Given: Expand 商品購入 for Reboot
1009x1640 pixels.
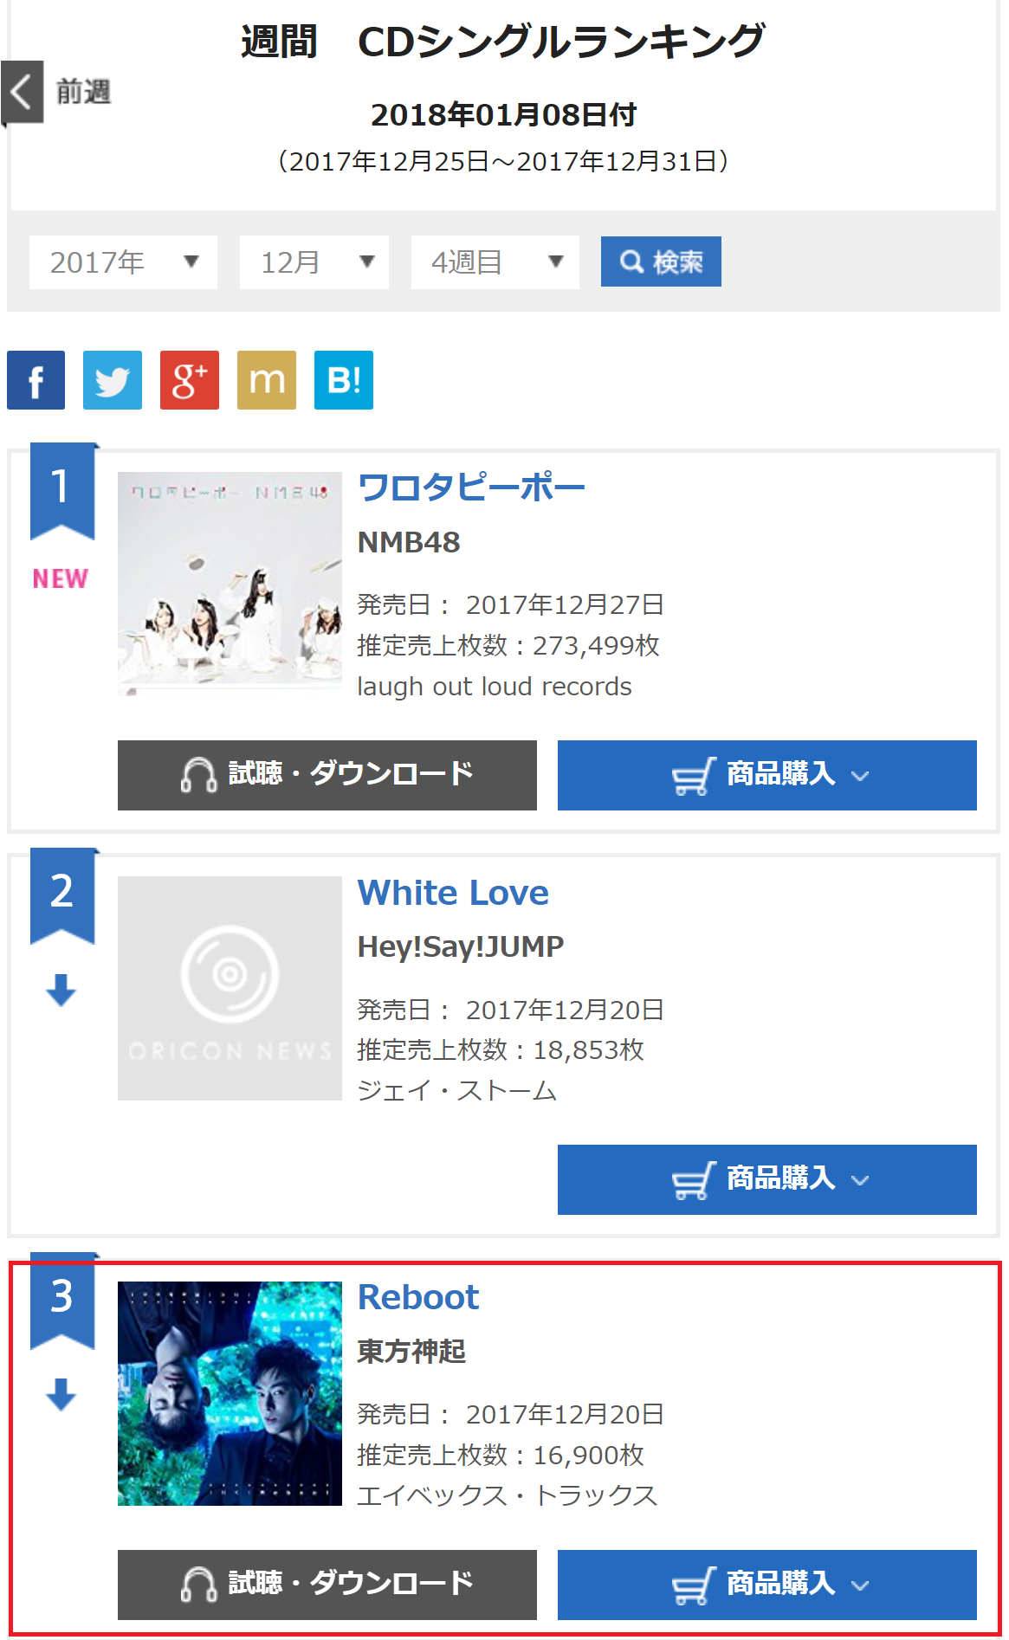Looking at the screenshot, I should (x=766, y=1585).
